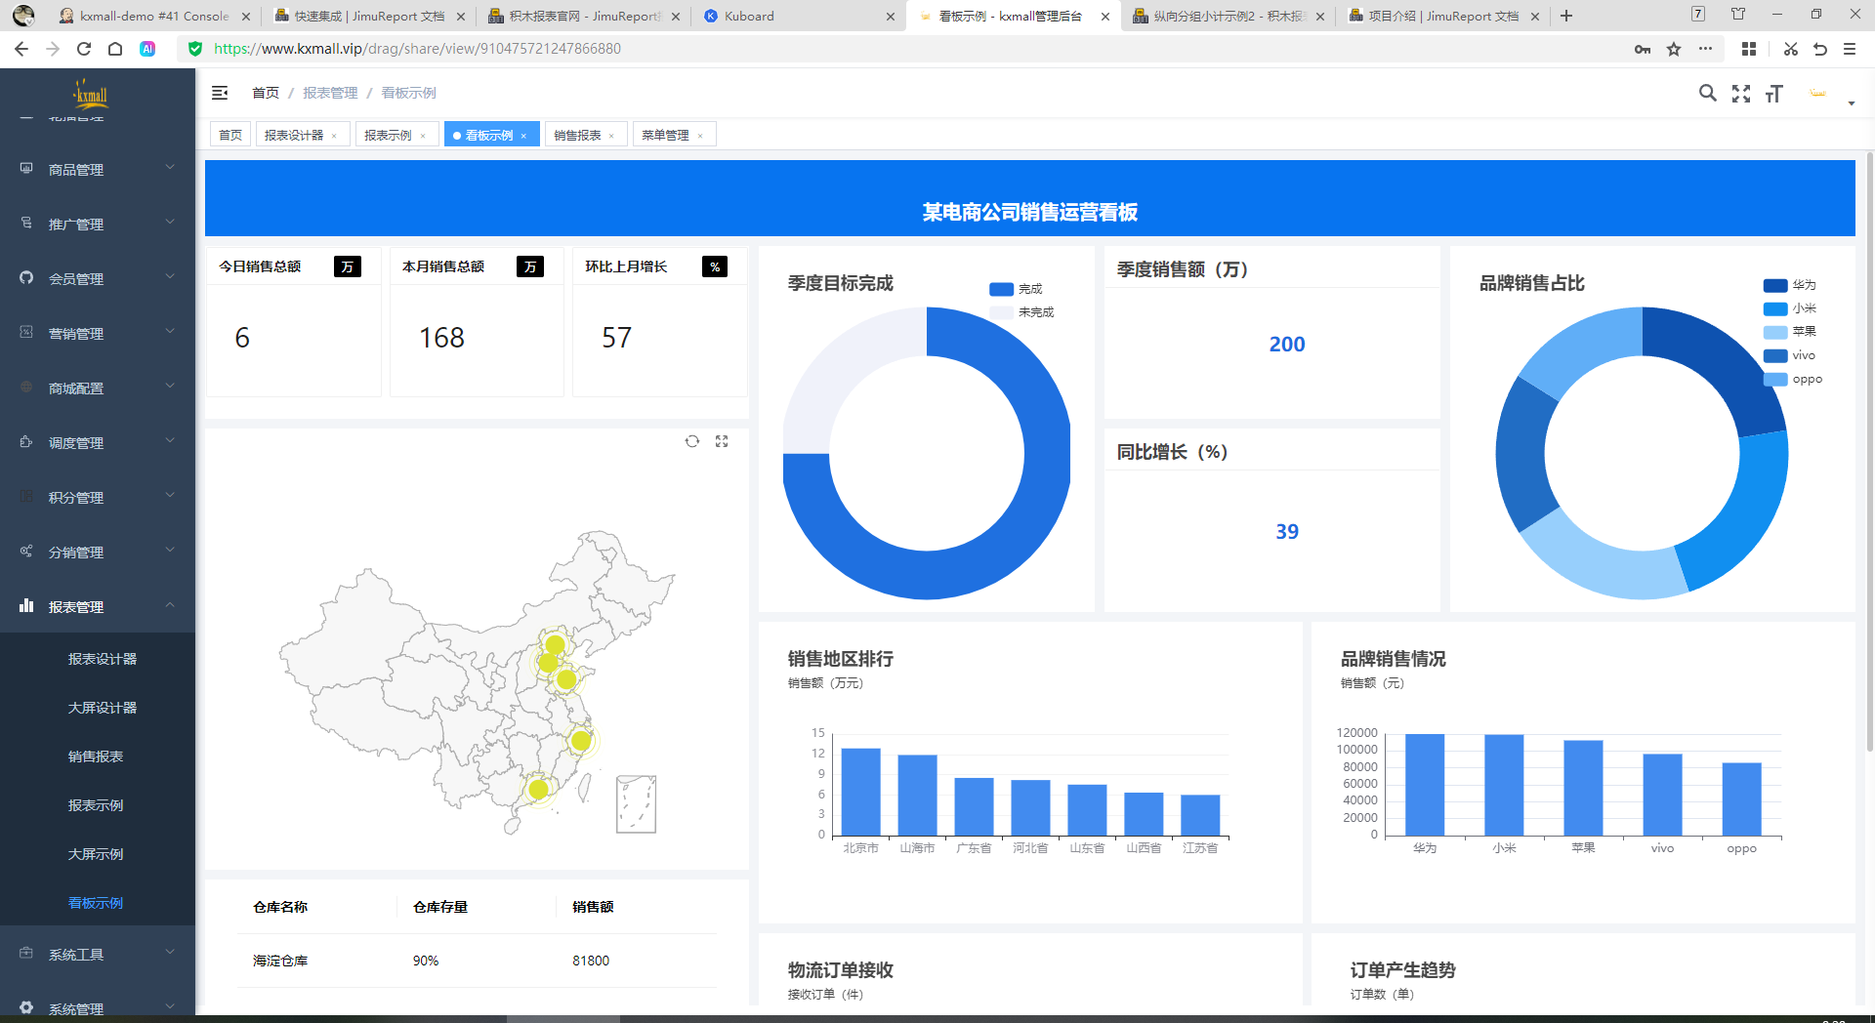Screen dimensions: 1875x1023
Task: Close the 菜单管理 tab
Action: (x=700, y=136)
